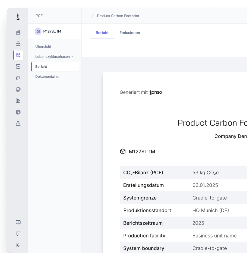
Task: Open the three-hexagons icon in sidebar
Action: tap(18, 44)
